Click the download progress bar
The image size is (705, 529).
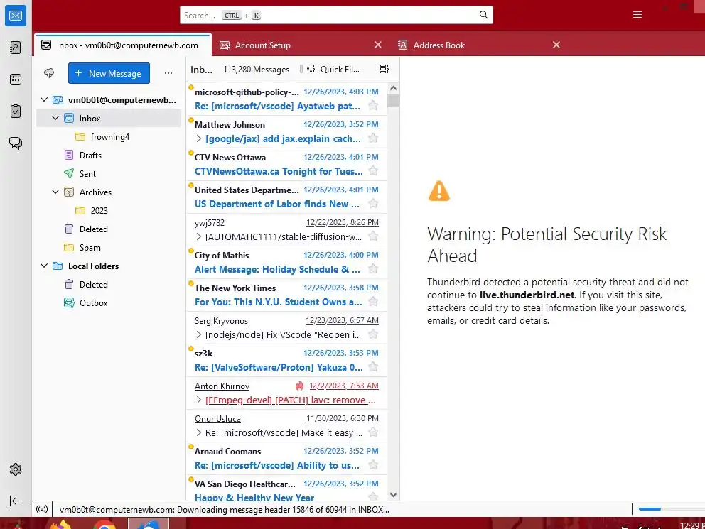[x=671, y=509]
